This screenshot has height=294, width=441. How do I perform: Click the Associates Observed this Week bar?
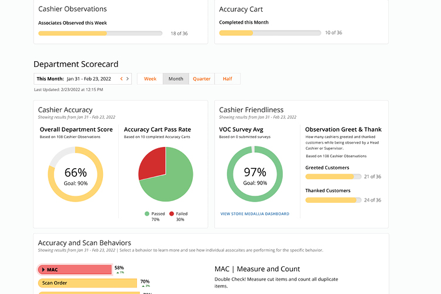(x=100, y=34)
